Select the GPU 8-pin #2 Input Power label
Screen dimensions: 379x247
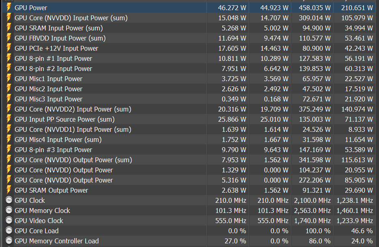pos(53,69)
